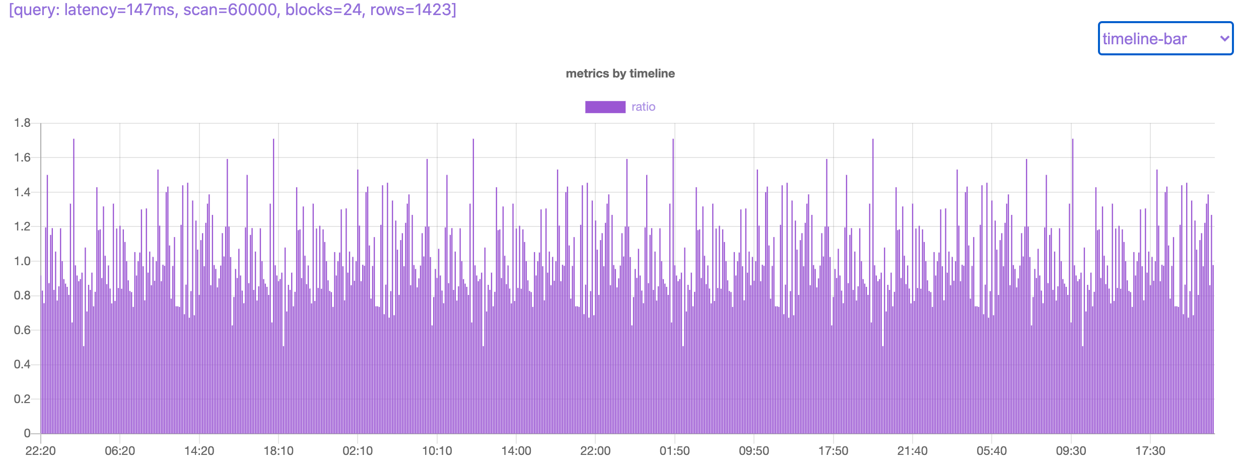The width and height of the screenshot is (1241, 469).
Task: Open the timeline-bar chart type dropdown
Action: [x=1165, y=38]
